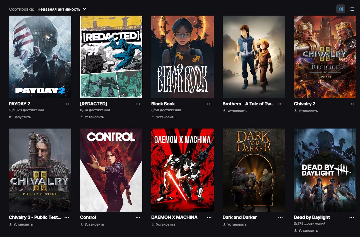Open three-dot menu for Dead by Daylight
This screenshot has width=360, height=237.
tap(352, 217)
